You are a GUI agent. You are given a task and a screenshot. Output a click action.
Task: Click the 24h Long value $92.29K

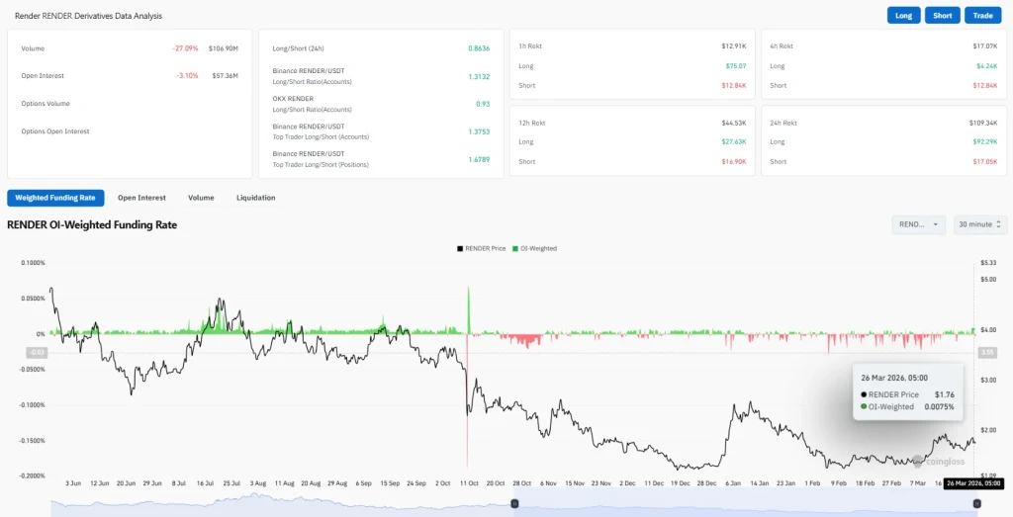coord(985,141)
